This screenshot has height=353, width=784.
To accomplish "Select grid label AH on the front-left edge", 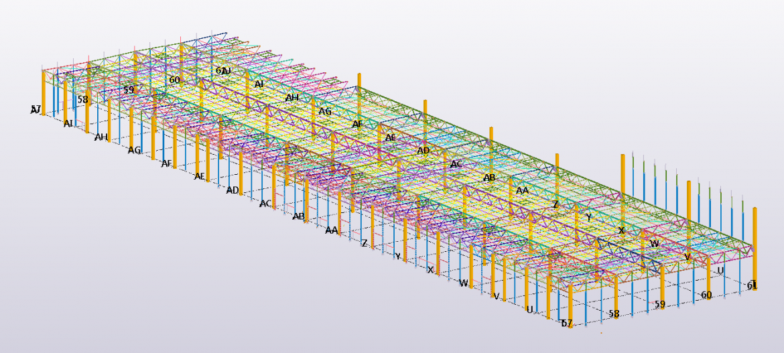I will click(101, 137).
